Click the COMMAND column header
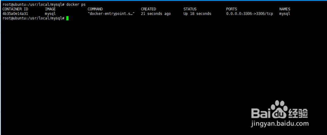 tap(95, 9)
